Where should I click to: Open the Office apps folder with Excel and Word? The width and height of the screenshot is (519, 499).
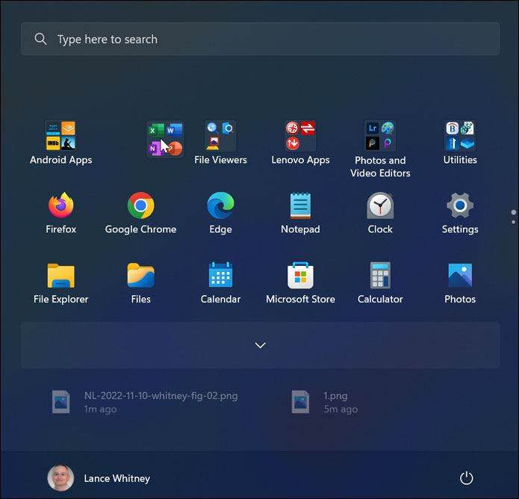166,139
